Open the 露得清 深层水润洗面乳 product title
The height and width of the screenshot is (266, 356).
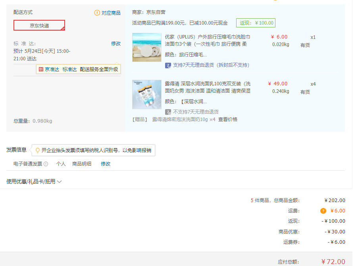[x=208, y=87]
